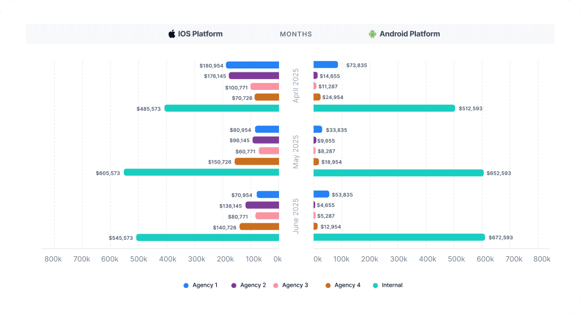This screenshot has width=580, height=315.
Task: Click the Android robot icon
Action: pyautogui.click(x=372, y=34)
